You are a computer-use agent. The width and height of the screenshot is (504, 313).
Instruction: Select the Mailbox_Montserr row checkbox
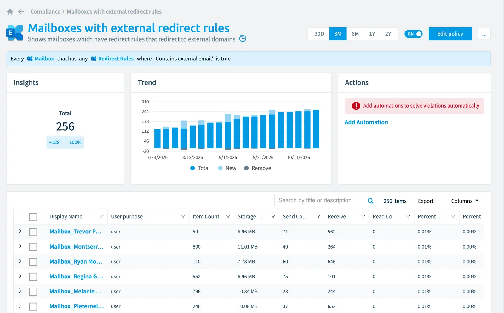point(33,247)
